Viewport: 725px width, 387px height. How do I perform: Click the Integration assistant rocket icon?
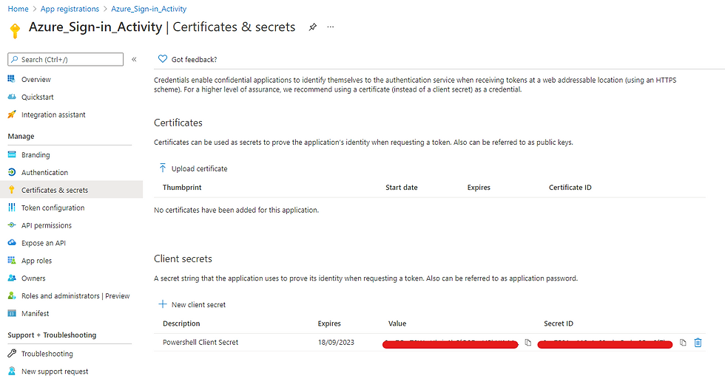12,114
